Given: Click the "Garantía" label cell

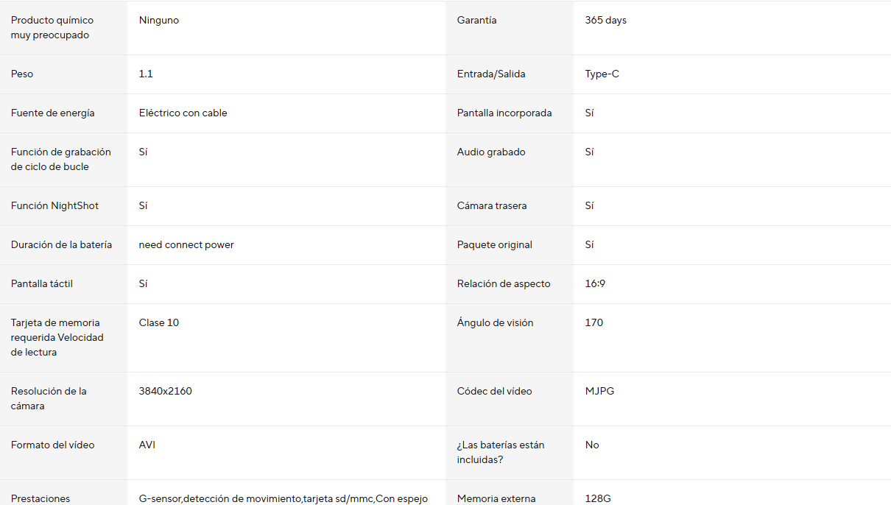Looking at the screenshot, I should pyautogui.click(x=476, y=21).
